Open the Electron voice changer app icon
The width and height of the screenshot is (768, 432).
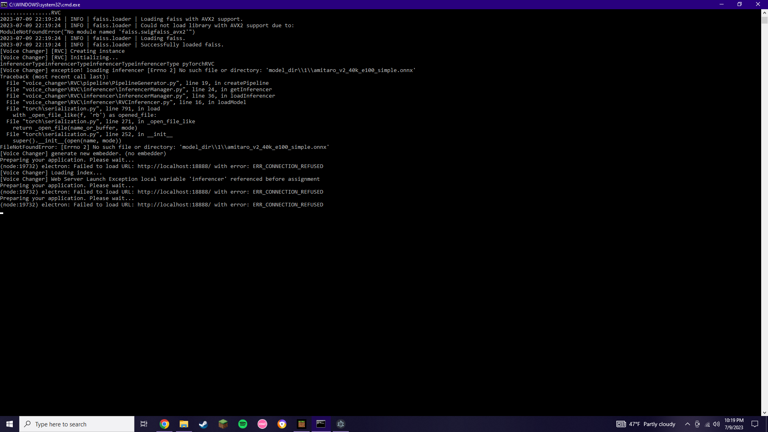coord(340,424)
